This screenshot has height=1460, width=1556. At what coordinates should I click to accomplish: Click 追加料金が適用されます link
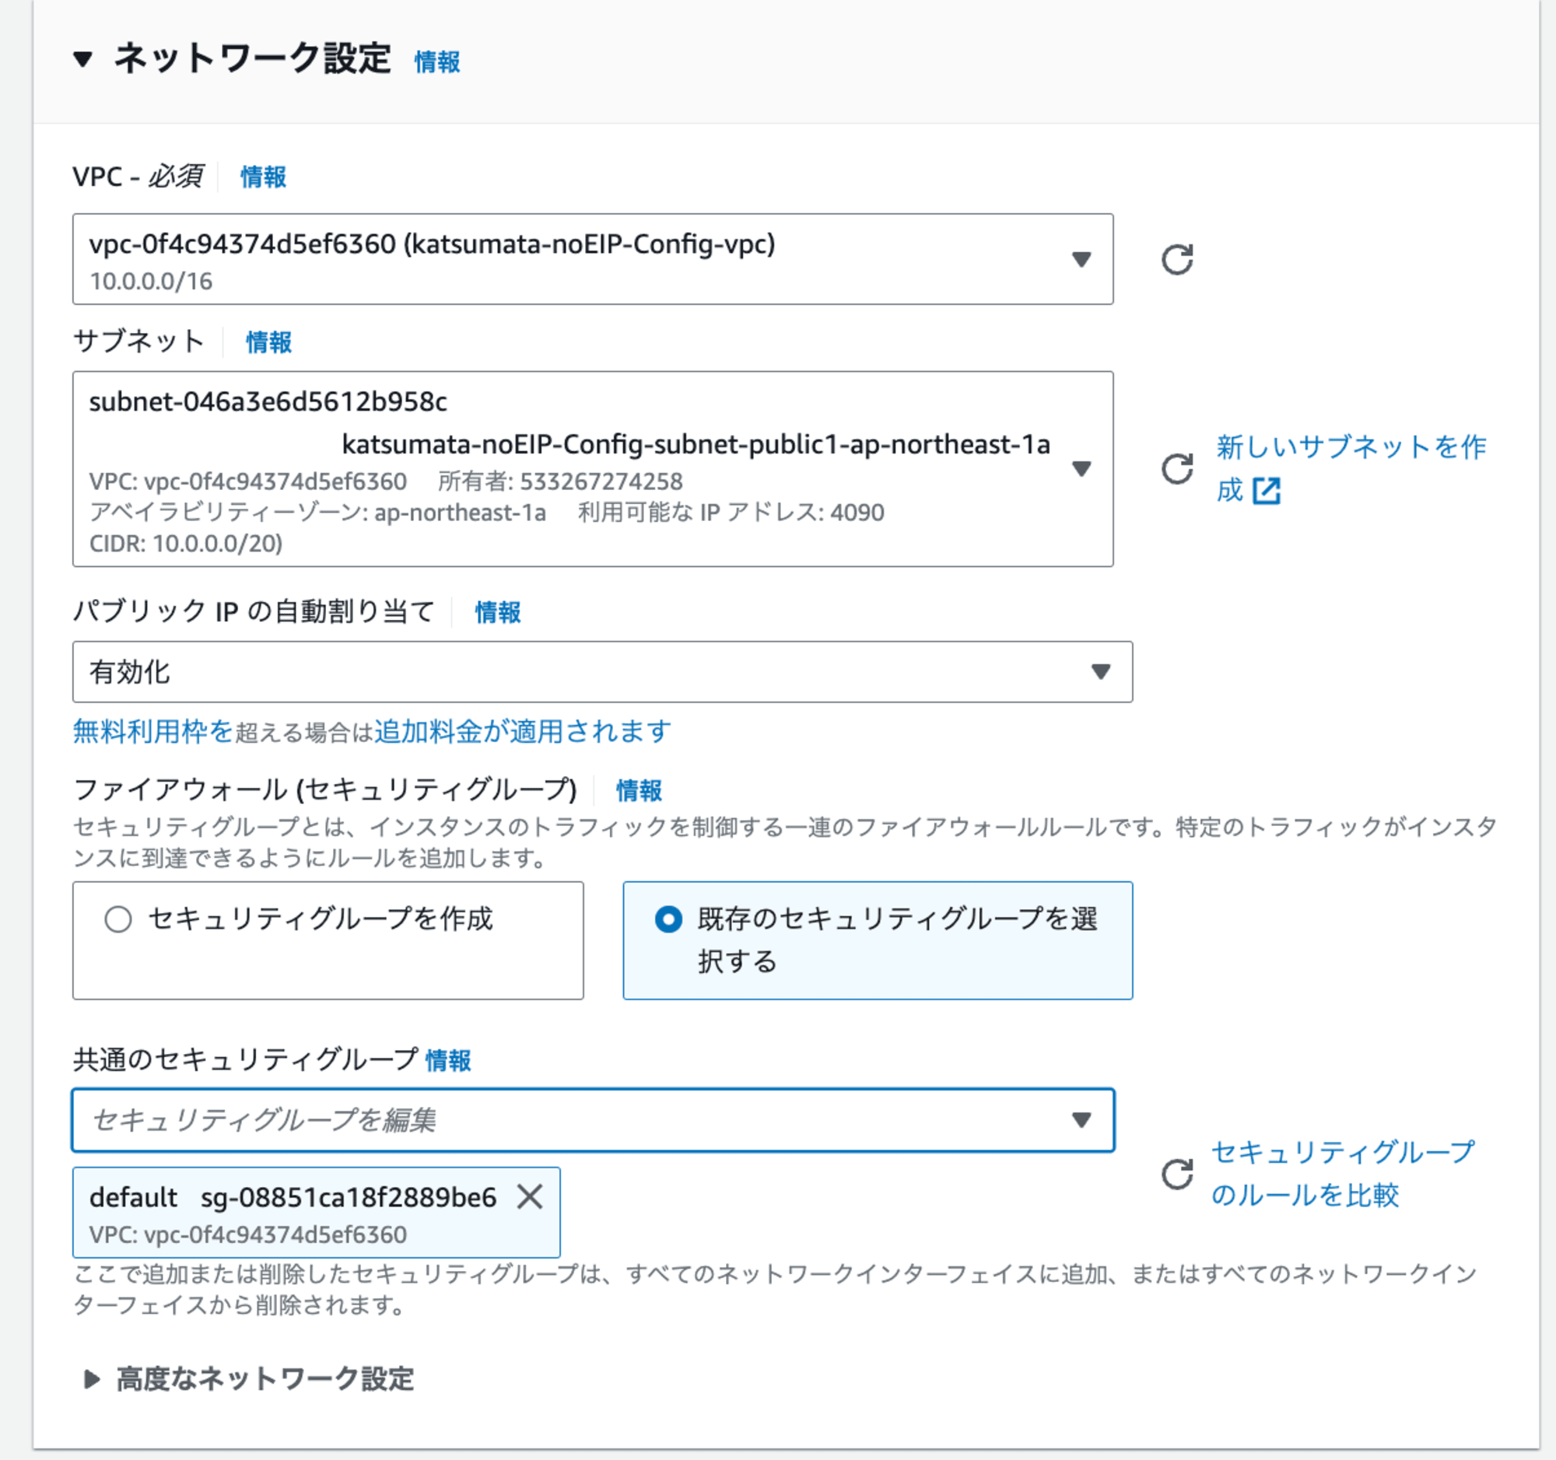click(x=522, y=731)
